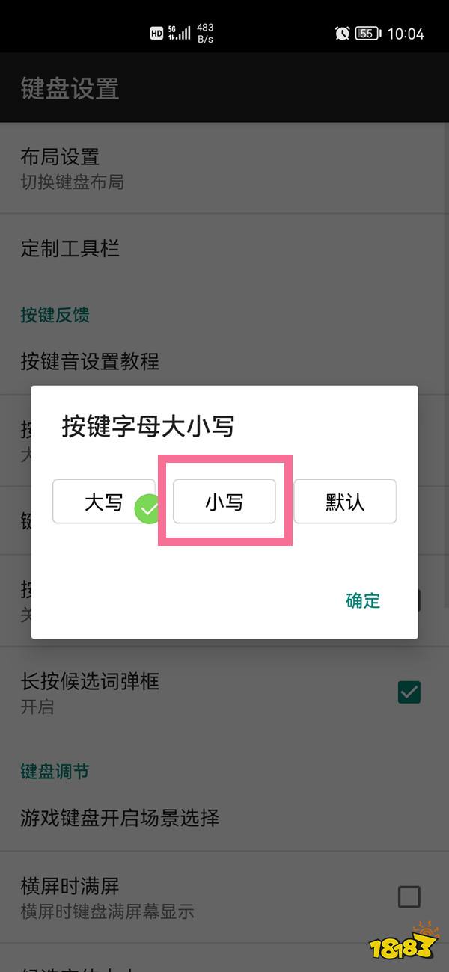Enable the 横屏时满屏 checkbox
The height and width of the screenshot is (972, 449).
[x=409, y=896]
